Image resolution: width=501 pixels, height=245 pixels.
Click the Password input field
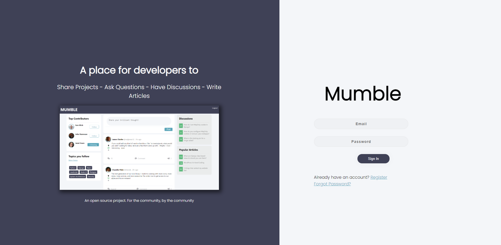(x=361, y=142)
